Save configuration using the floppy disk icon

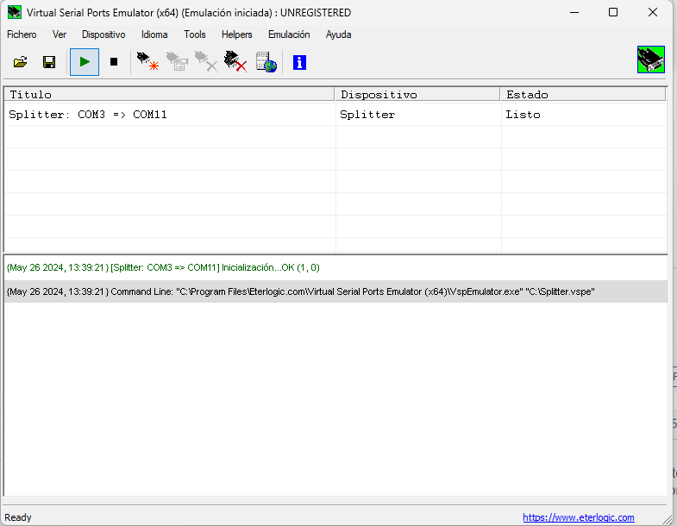tap(49, 62)
